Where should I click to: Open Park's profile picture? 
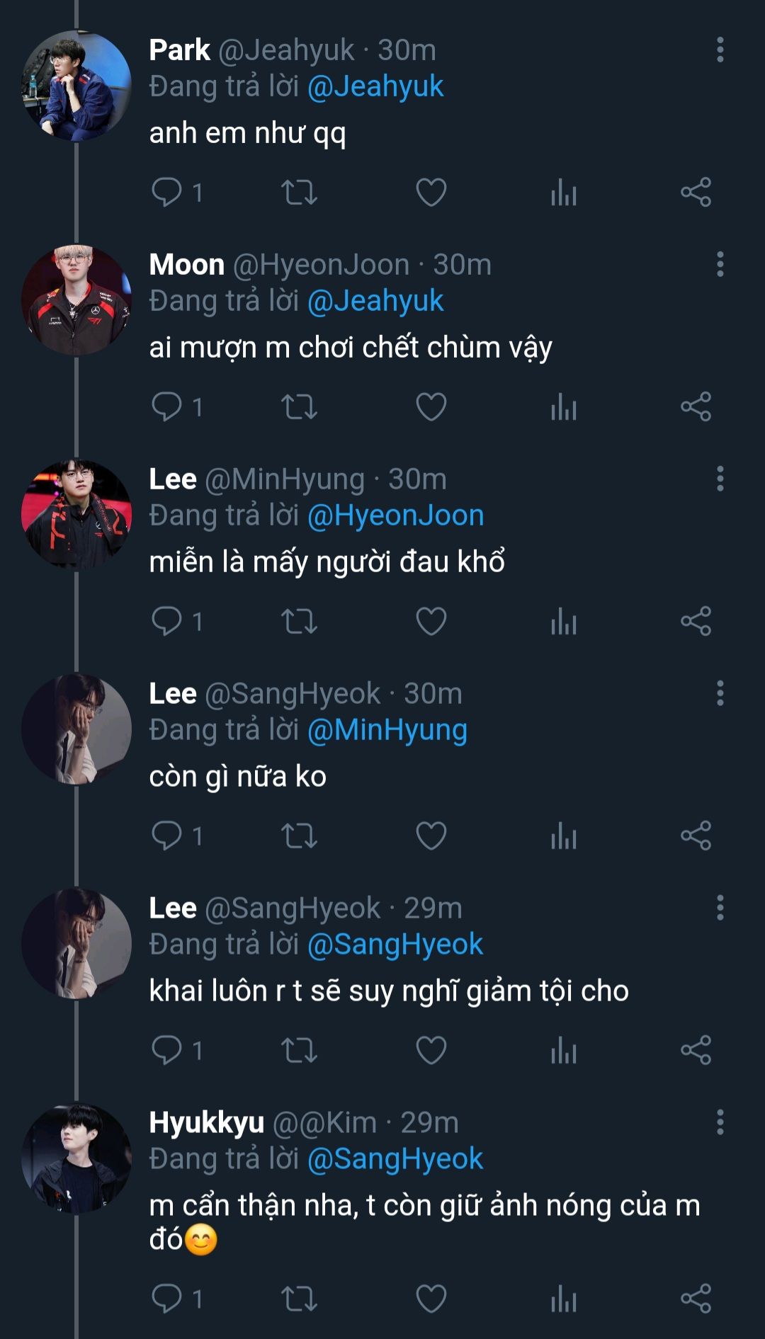(x=76, y=86)
